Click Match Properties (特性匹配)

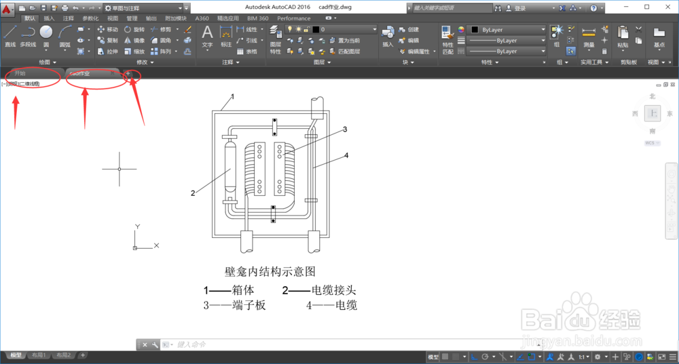[x=447, y=40]
